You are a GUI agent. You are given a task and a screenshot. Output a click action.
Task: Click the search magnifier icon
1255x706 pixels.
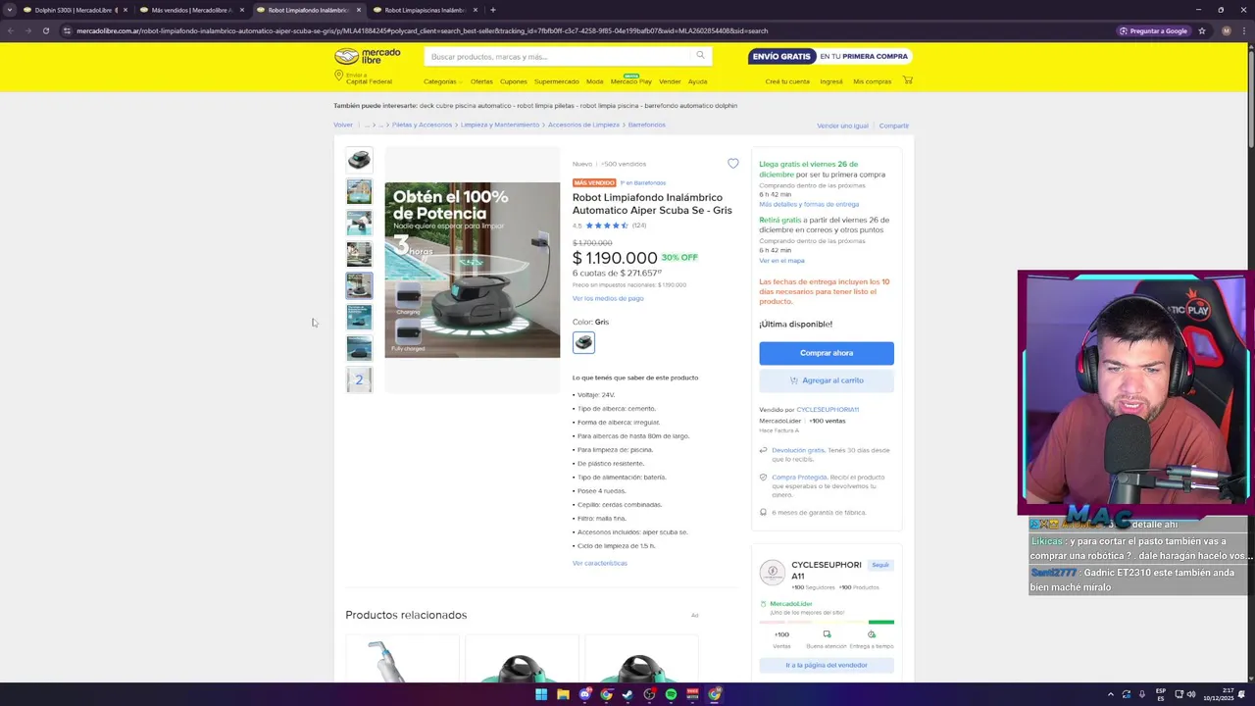[700, 55]
